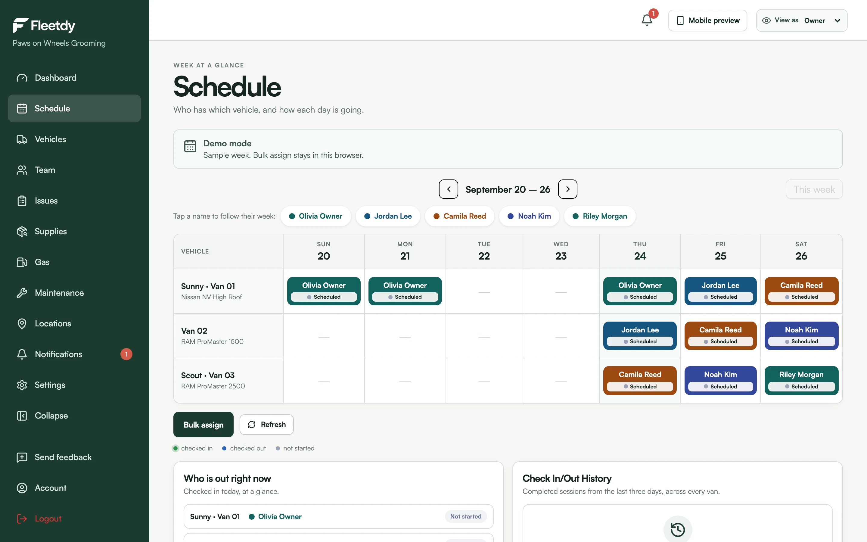Screen dimensions: 867x542
Task: Click the Send feedback message icon
Action: (22, 457)
